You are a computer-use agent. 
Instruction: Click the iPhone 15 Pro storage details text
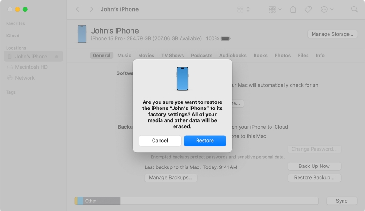coord(155,38)
